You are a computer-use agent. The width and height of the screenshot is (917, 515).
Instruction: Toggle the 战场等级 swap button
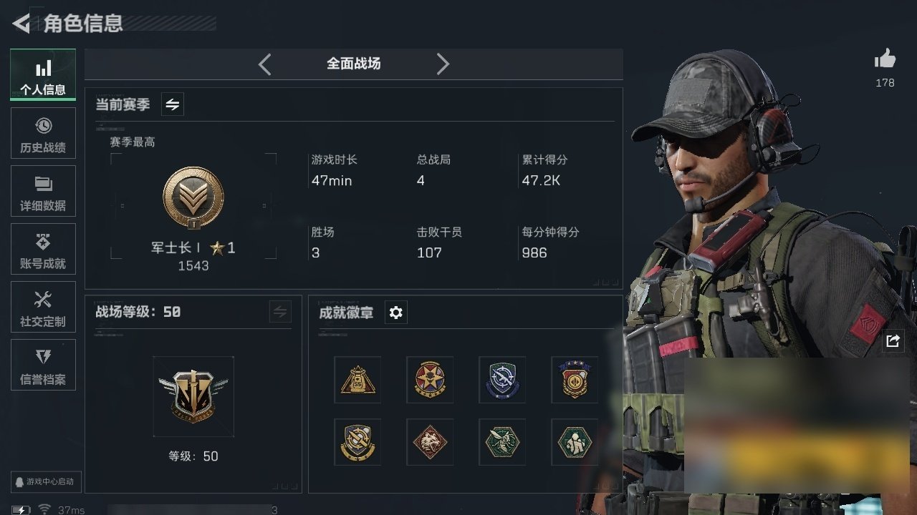tap(280, 312)
